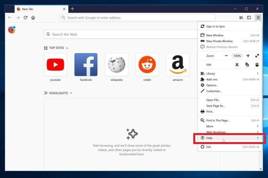Select New Private Window from the menu
The height and width of the screenshot is (178, 268).
click(230, 41)
